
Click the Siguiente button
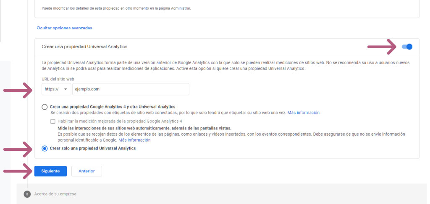click(50, 171)
